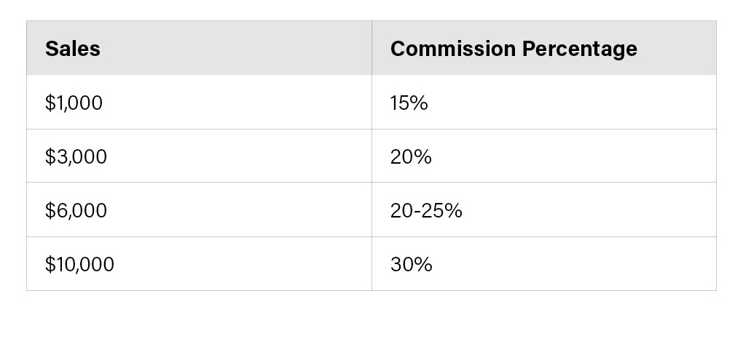Click the 15% commission value
The width and height of the screenshot is (743, 339).
pyautogui.click(x=409, y=103)
